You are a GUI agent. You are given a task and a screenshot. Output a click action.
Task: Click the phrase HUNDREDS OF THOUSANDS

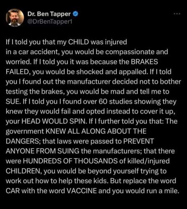[x=70, y=161]
